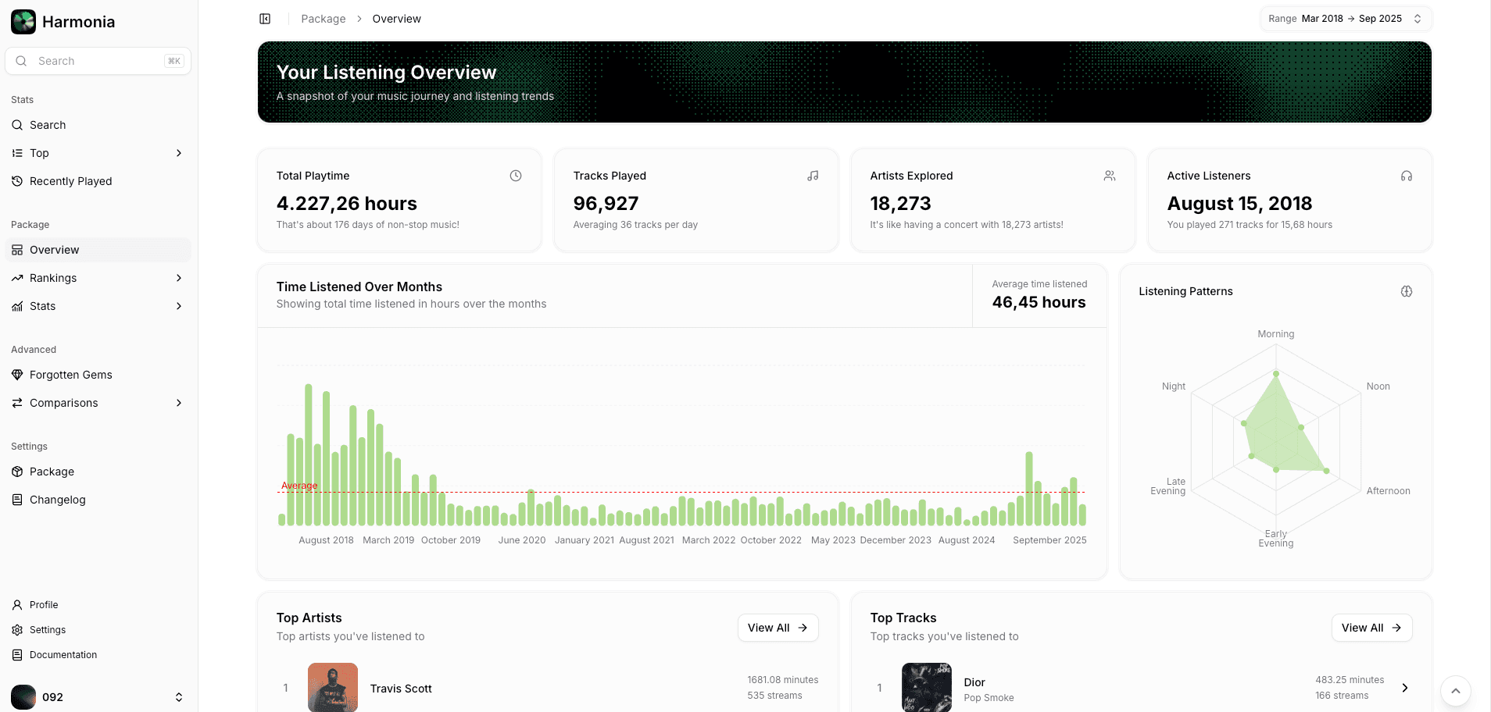Click the Package box icon under Settings
Screen dimensions: 1491x712
pyautogui.click(x=17, y=472)
